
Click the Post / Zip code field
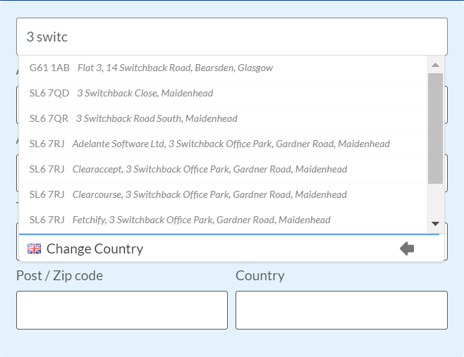tap(122, 310)
